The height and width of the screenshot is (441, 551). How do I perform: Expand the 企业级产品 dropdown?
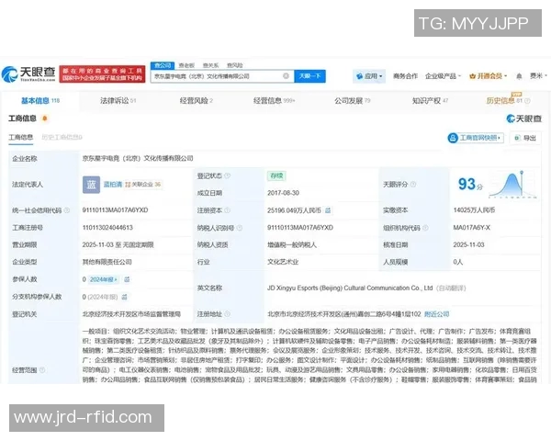click(x=444, y=76)
